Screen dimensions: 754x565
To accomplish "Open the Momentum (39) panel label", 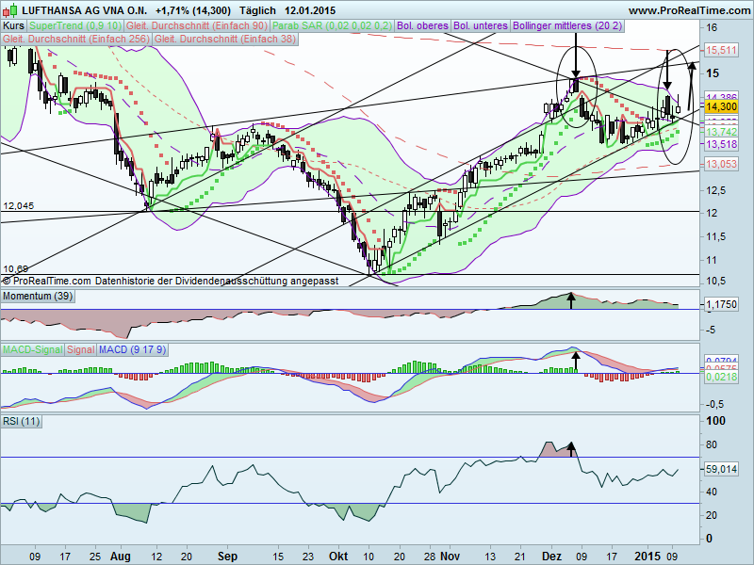I will [38, 296].
